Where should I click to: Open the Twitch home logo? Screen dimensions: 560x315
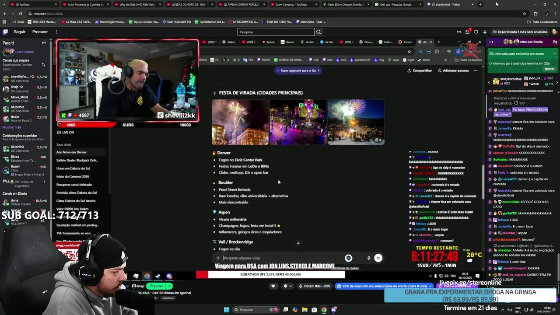5,32
